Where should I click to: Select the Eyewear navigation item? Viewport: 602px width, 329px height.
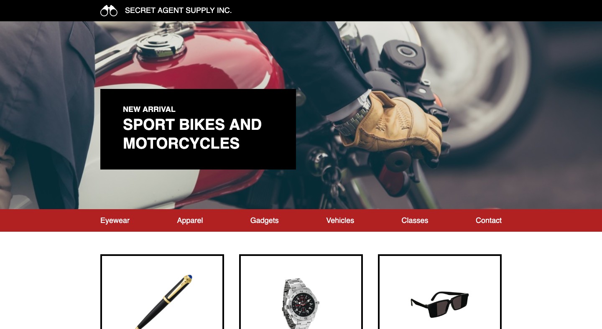click(115, 220)
